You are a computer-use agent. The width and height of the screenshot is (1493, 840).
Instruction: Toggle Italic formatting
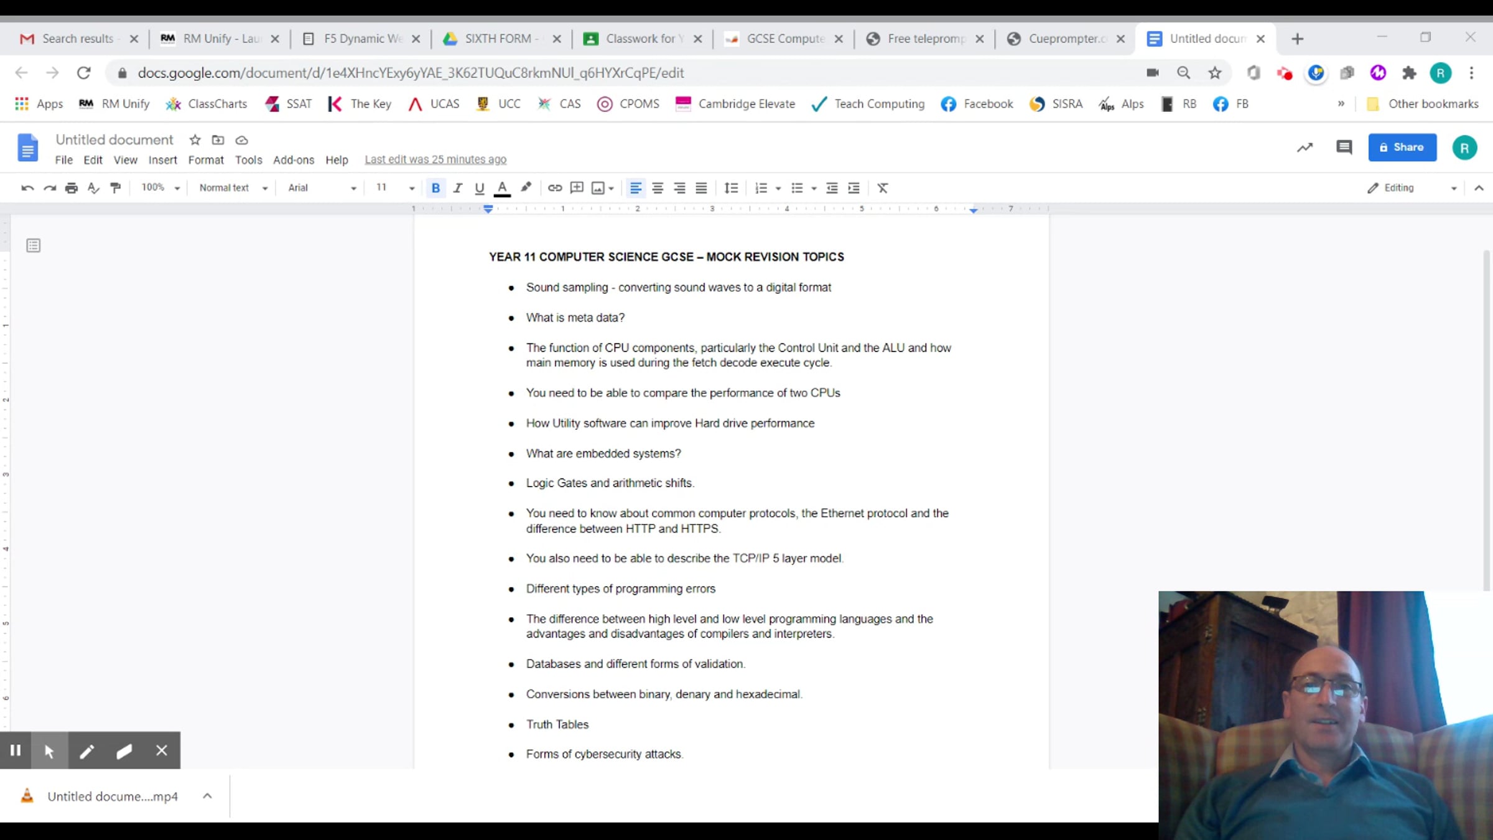pyautogui.click(x=457, y=188)
